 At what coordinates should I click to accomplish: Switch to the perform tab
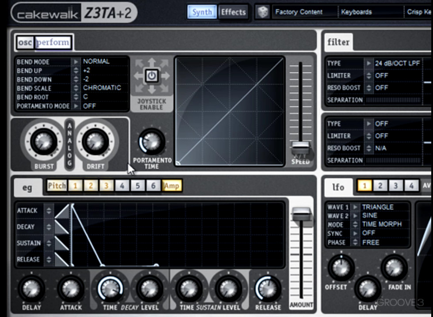pyautogui.click(x=53, y=42)
